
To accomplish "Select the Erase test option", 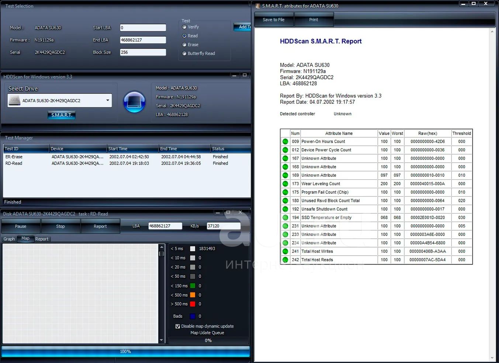I will click(184, 45).
